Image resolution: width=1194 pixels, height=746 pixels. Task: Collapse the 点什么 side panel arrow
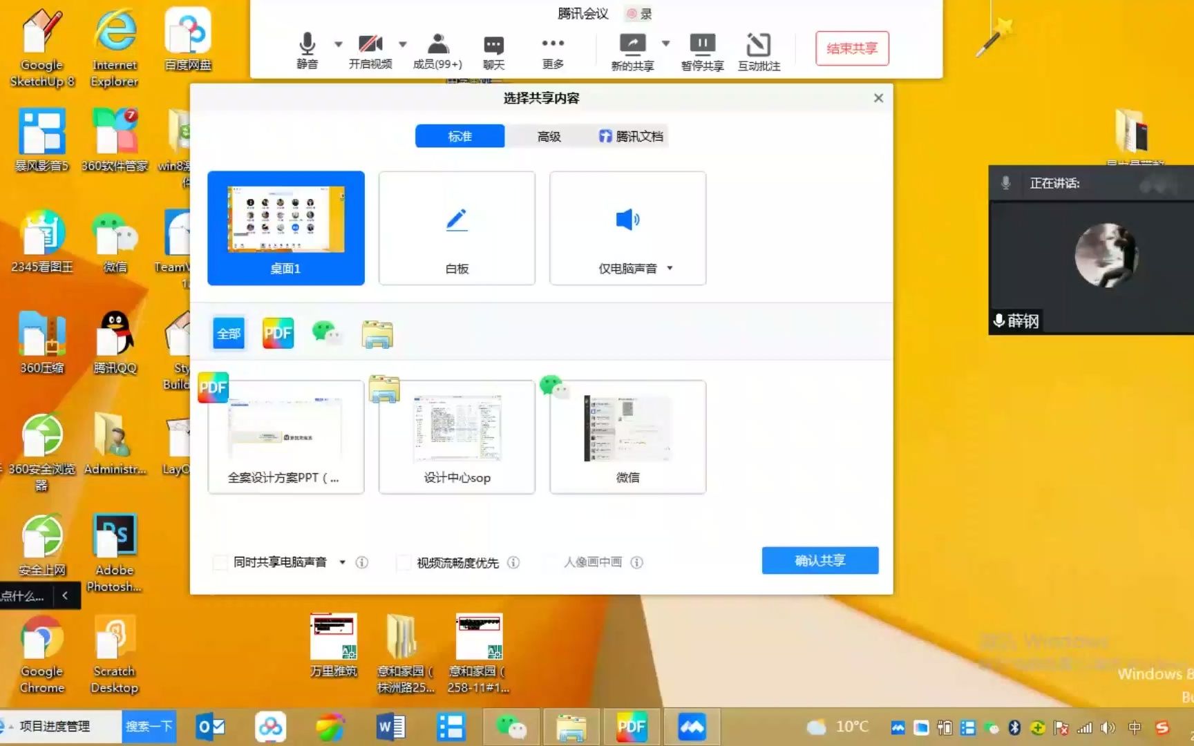(65, 595)
